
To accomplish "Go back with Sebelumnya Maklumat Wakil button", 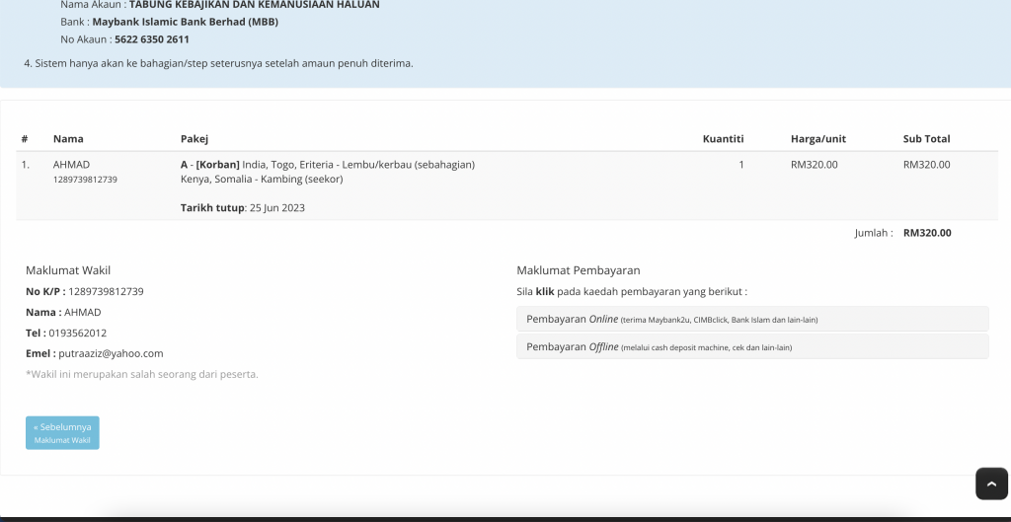I will [62, 432].
